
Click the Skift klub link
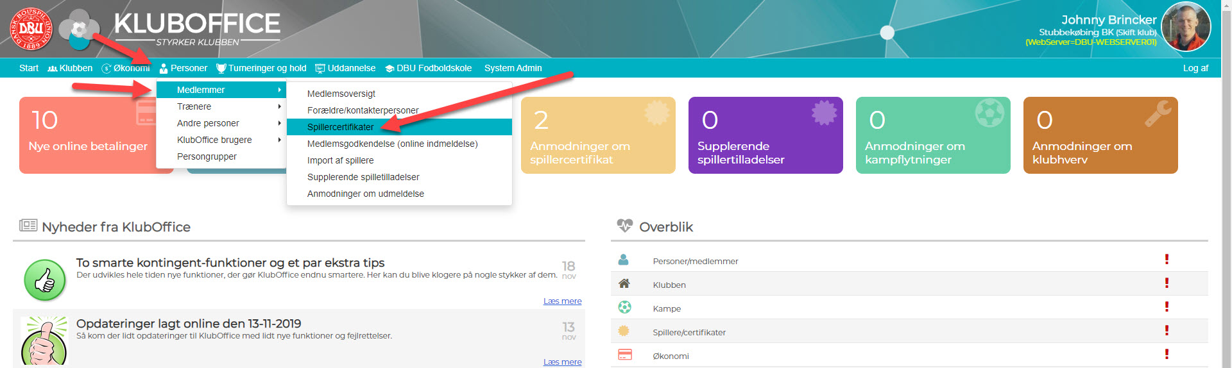coord(1136,32)
